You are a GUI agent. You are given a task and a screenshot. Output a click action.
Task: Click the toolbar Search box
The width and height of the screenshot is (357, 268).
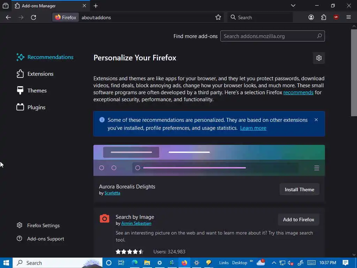(x=260, y=17)
